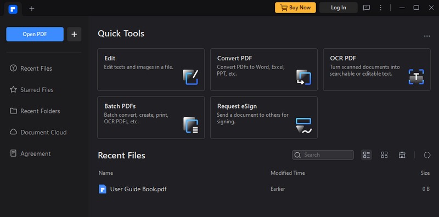Viewport: 439px width, 217px height.
Task: Sort by the Name column header
Action: 106,173
